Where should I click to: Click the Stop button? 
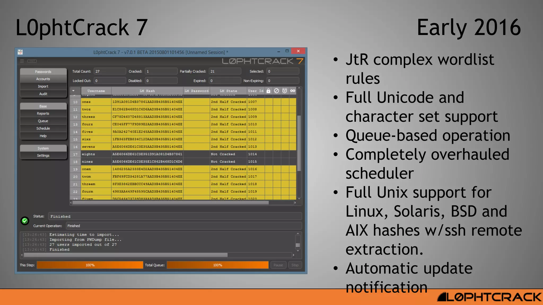click(295, 265)
